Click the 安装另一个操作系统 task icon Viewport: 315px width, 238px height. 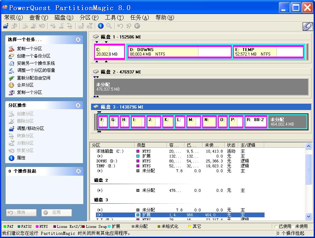[12, 63]
